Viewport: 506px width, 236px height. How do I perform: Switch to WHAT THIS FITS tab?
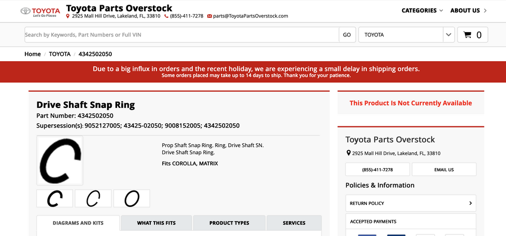(157, 223)
